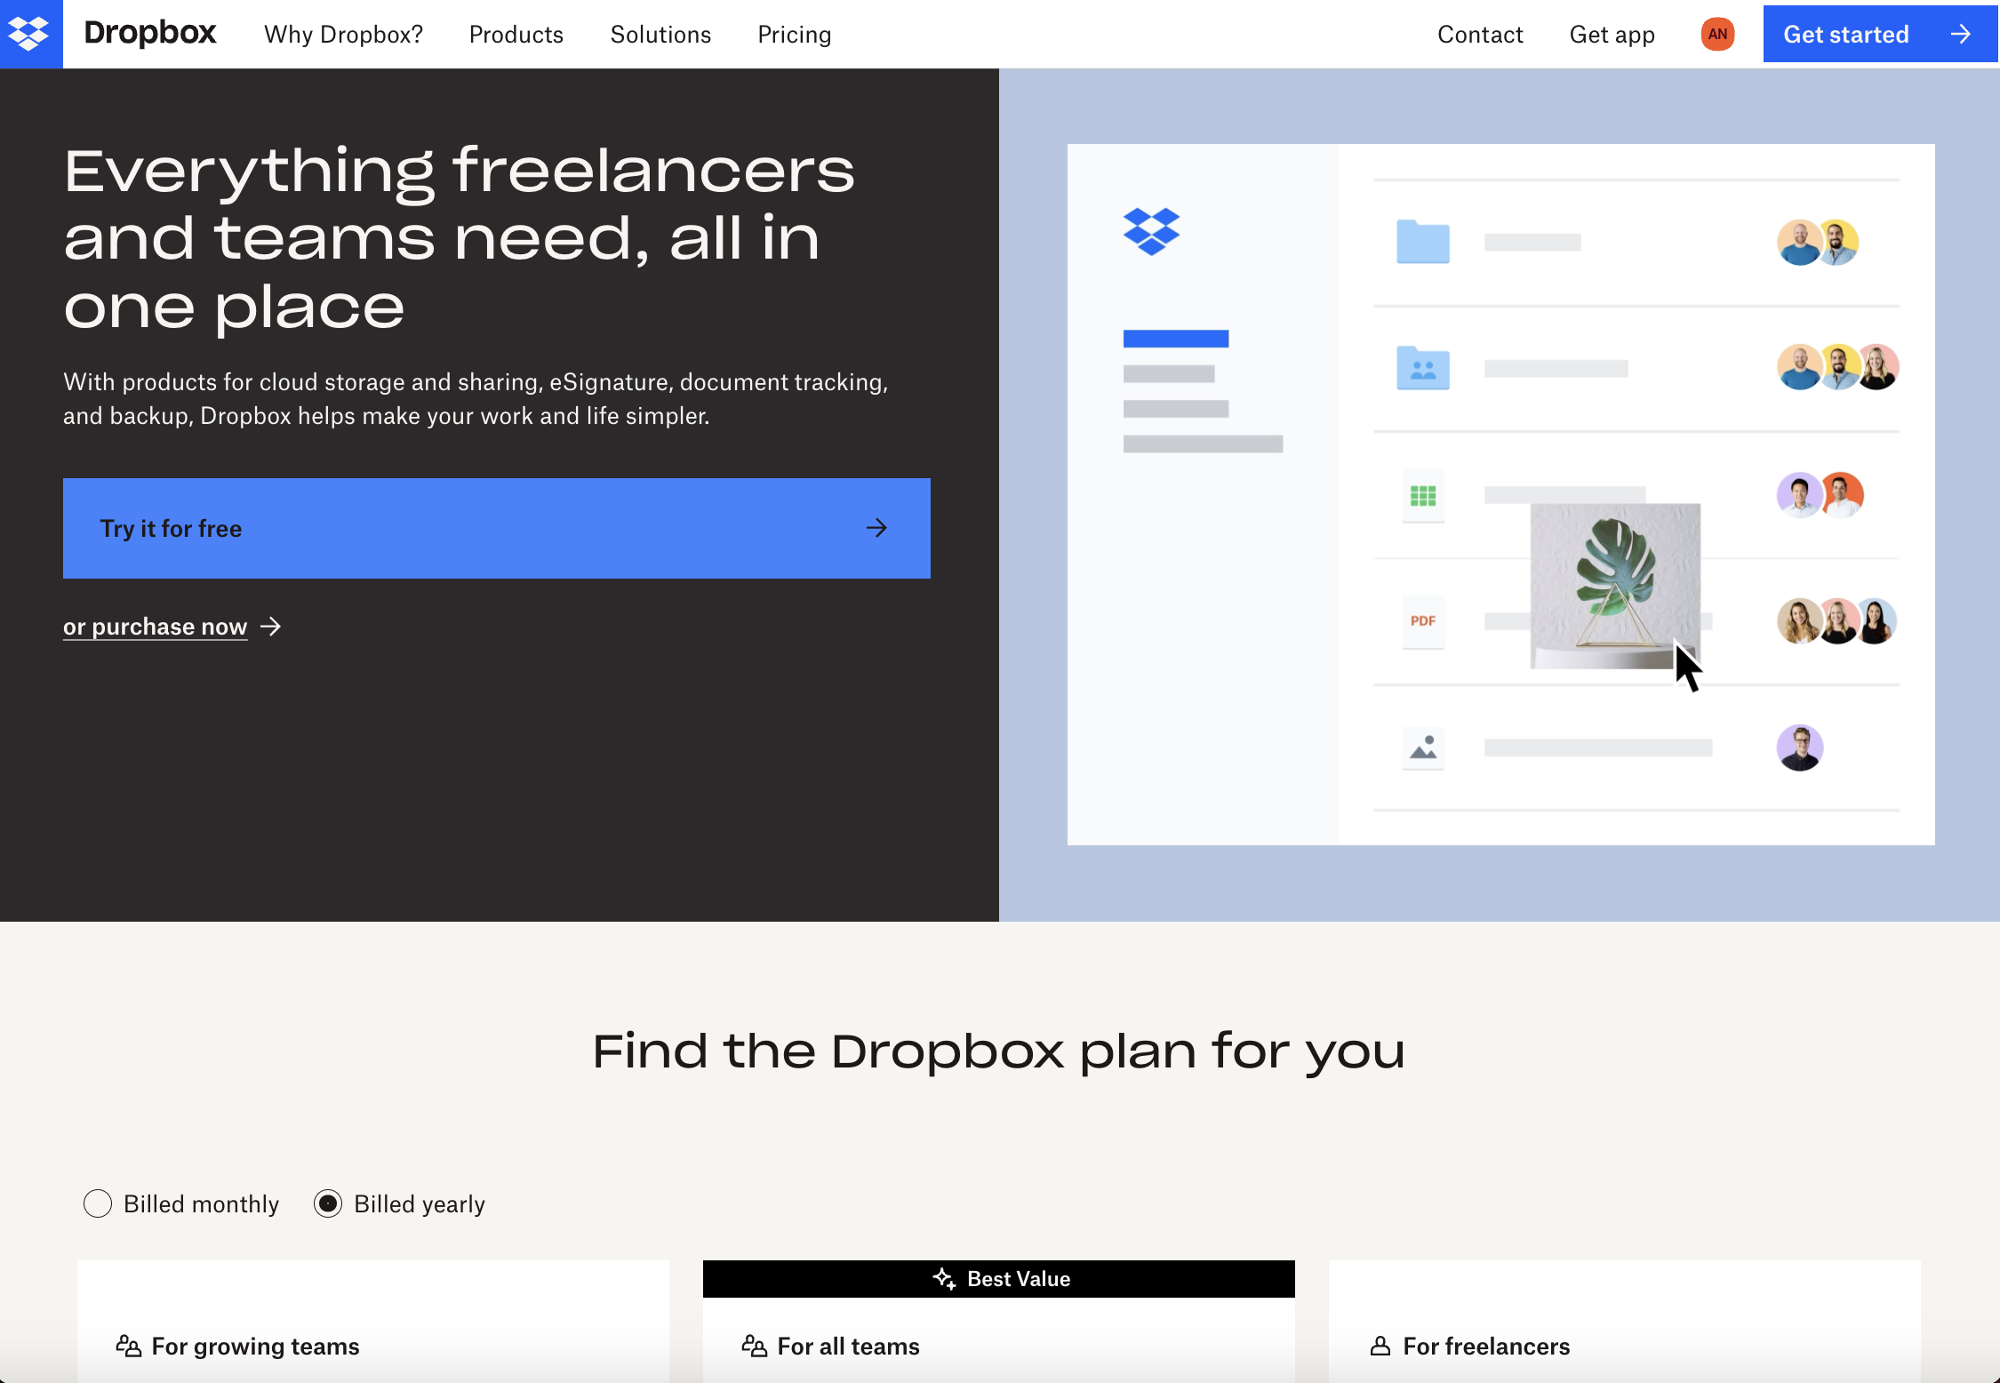
Task: Expand the Why Dropbox menu
Action: coord(342,34)
